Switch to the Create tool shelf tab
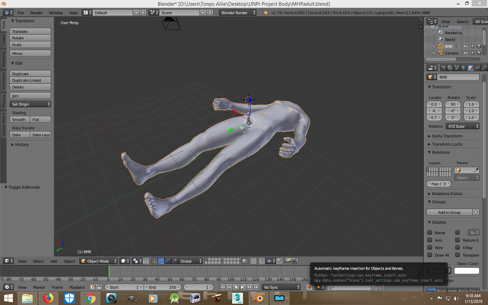 [x=4, y=40]
